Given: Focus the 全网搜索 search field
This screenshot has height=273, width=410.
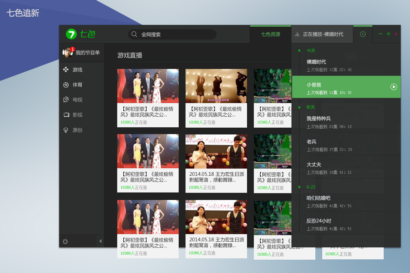Looking at the screenshot, I should (x=172, y=34).
